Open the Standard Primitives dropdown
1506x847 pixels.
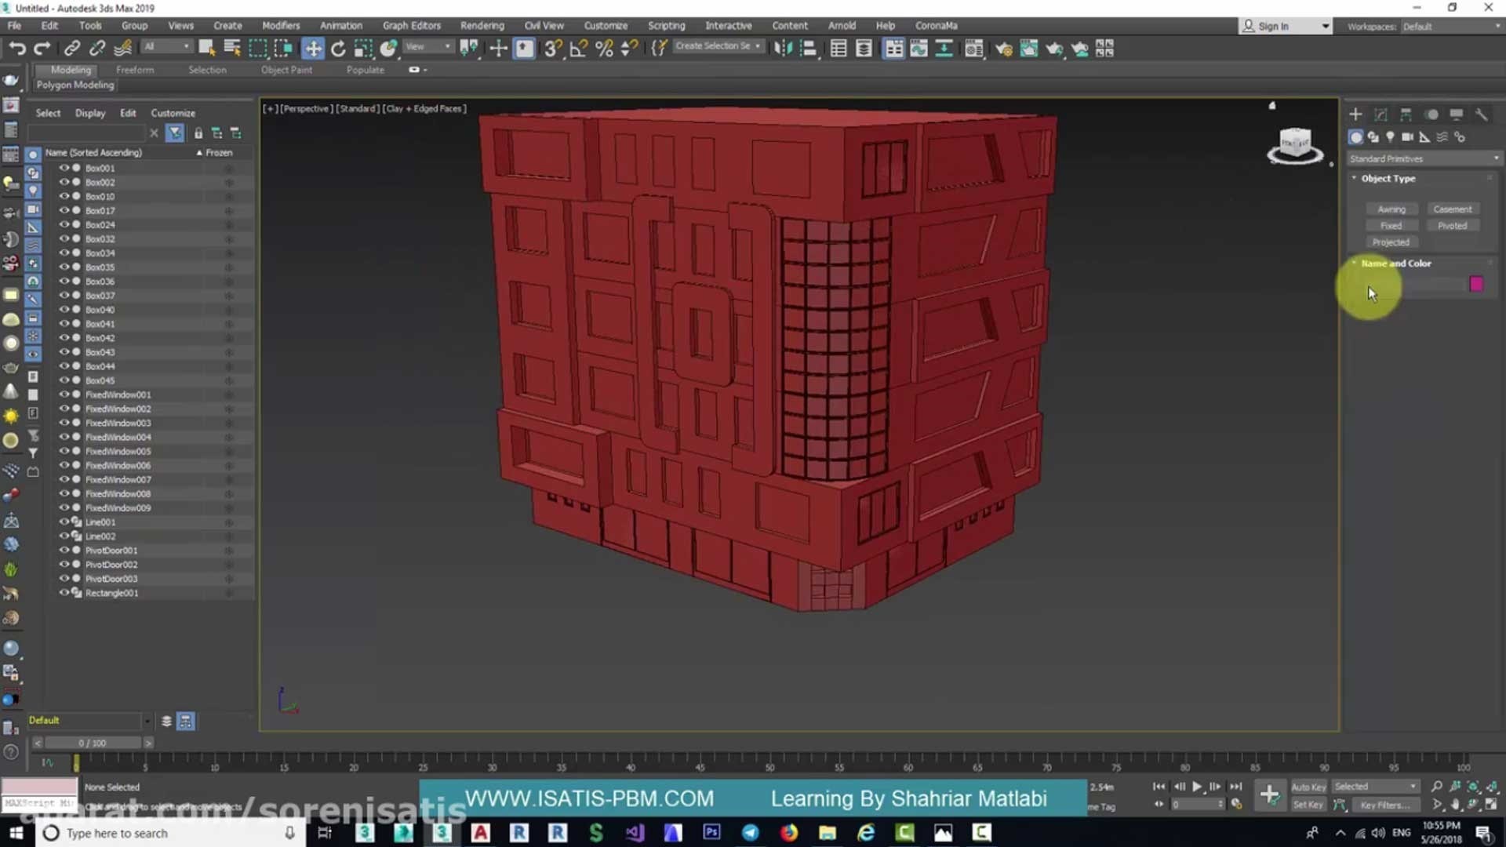point(1423,158)
